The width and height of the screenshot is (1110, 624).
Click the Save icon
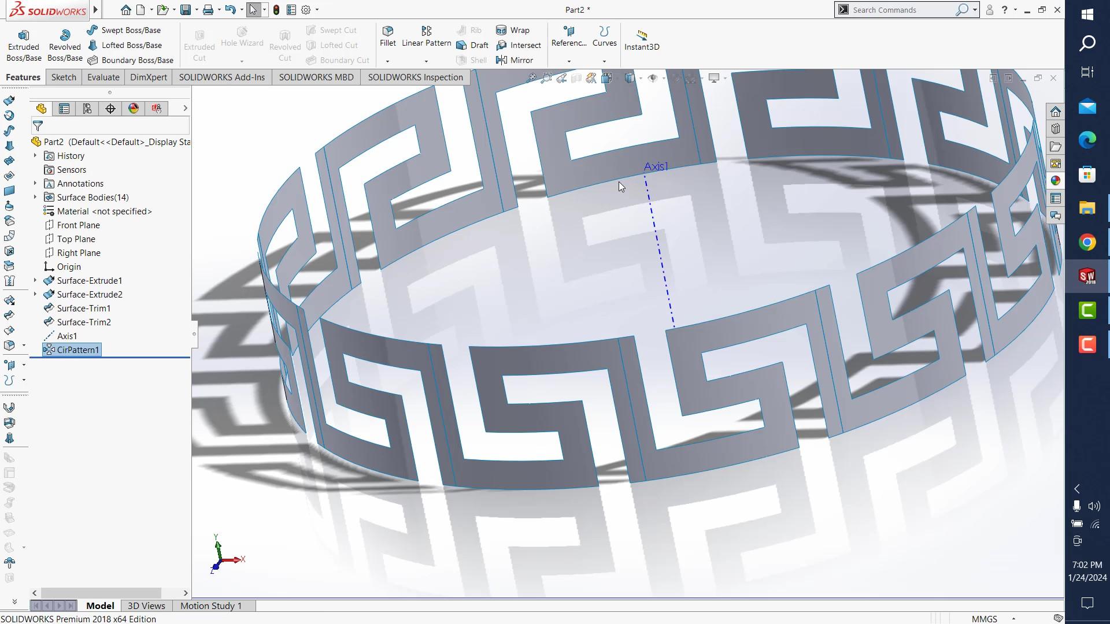point(186,10)
